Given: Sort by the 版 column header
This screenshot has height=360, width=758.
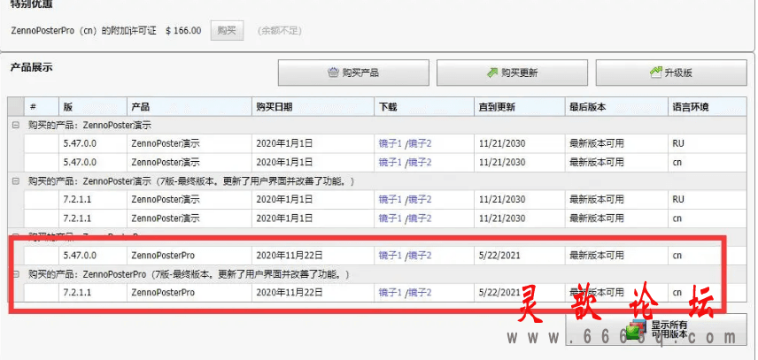Looking at the screenshot, I should click(93, 107).
